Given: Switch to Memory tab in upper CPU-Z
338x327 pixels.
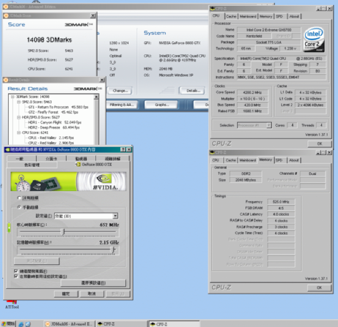Looking at the screenshot, I should tap(266, 16).
